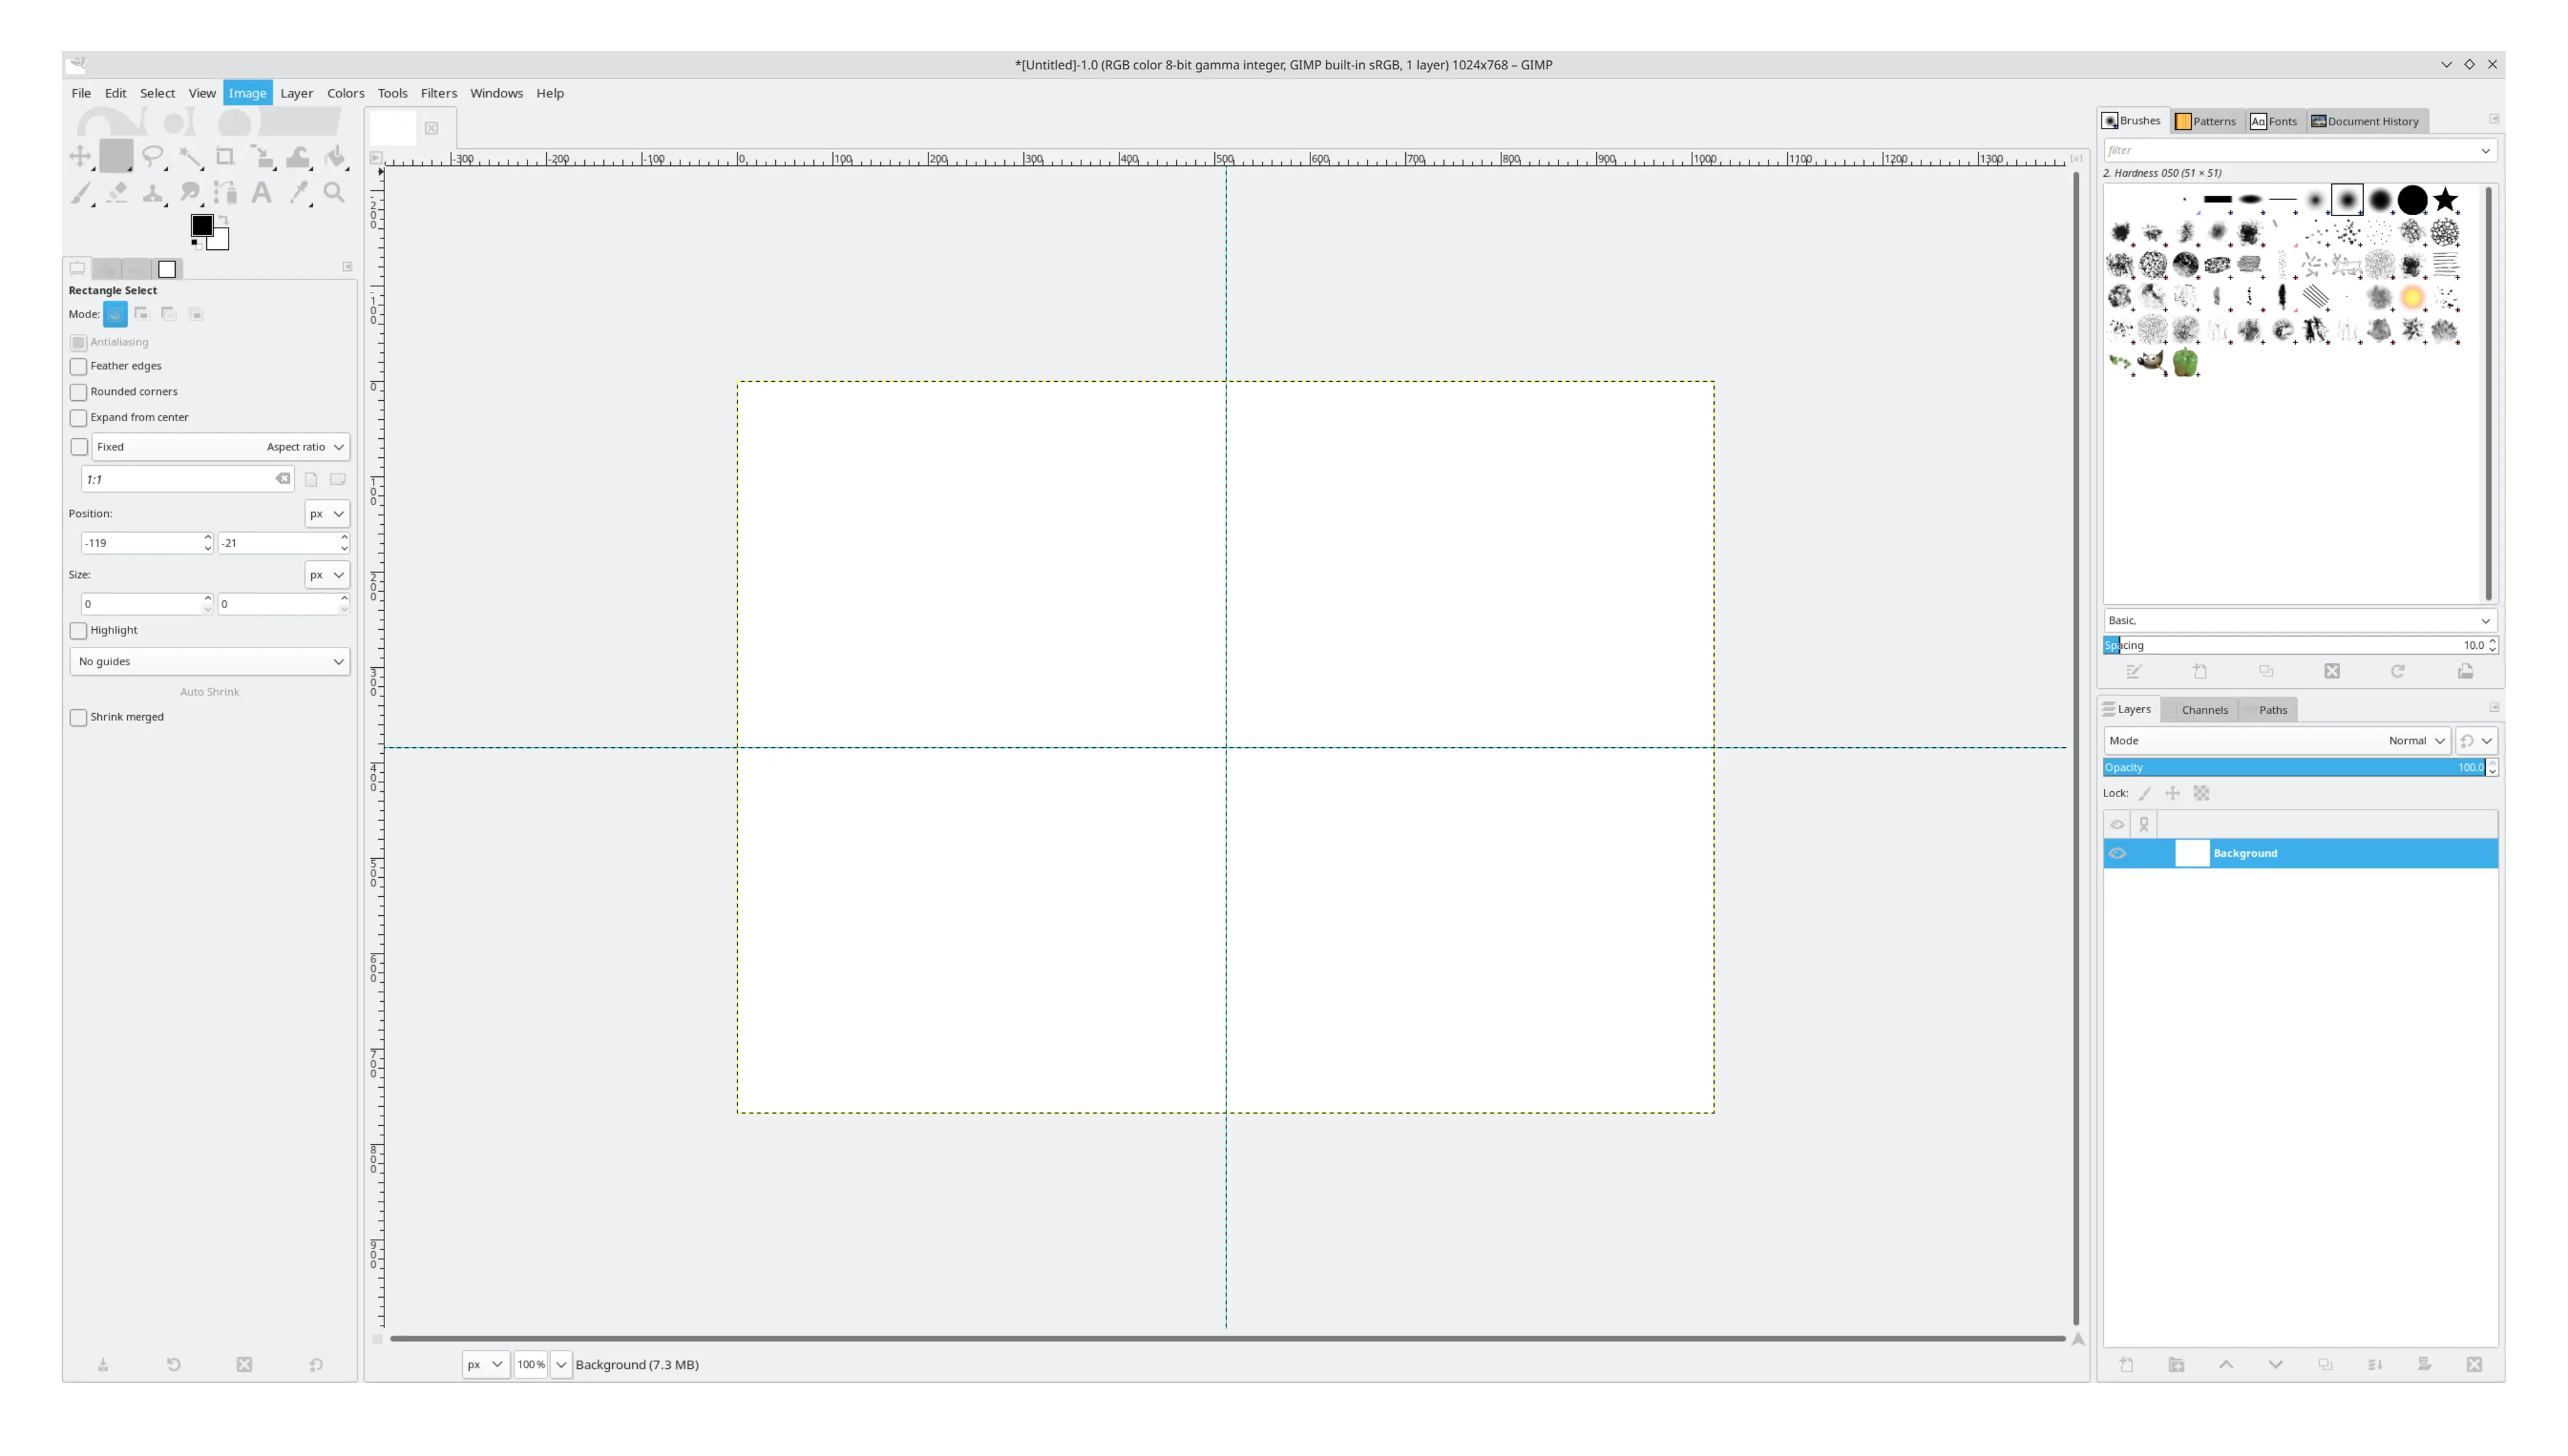This screenshot has width=2568, height=1456.
Task: Toggle visibility of the Background layer
Action: 2117,853
